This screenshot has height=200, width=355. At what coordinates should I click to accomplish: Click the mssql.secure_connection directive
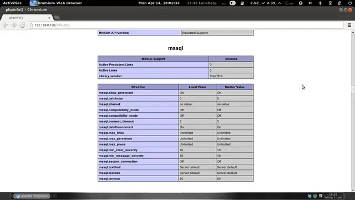pyautogui.click(x=118, y=162)
